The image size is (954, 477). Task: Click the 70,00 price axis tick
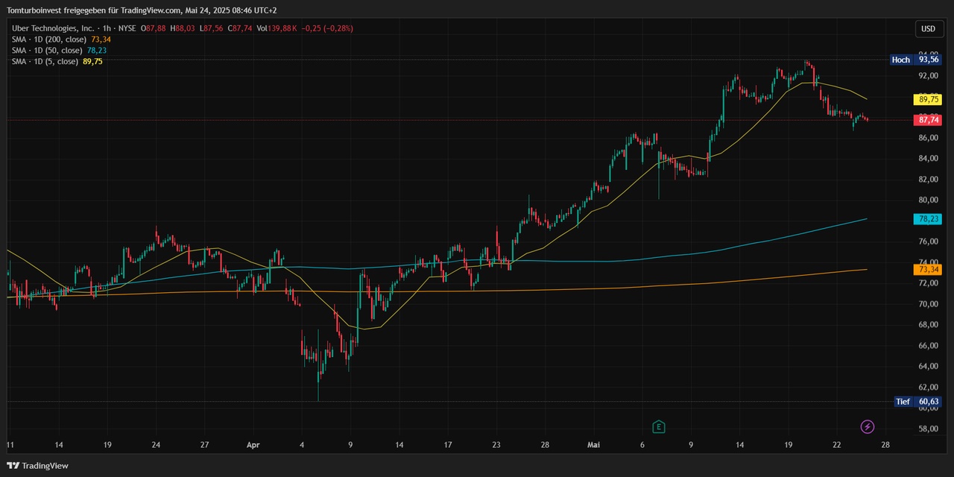point(928,304)
